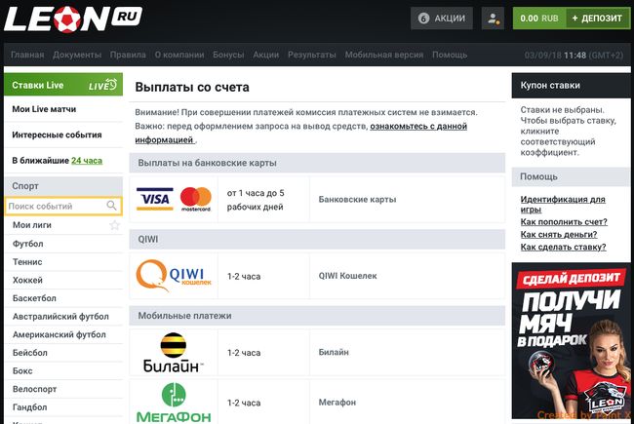Click the + Депозит button
Screen dimensions: 634x424
point(597,19)
